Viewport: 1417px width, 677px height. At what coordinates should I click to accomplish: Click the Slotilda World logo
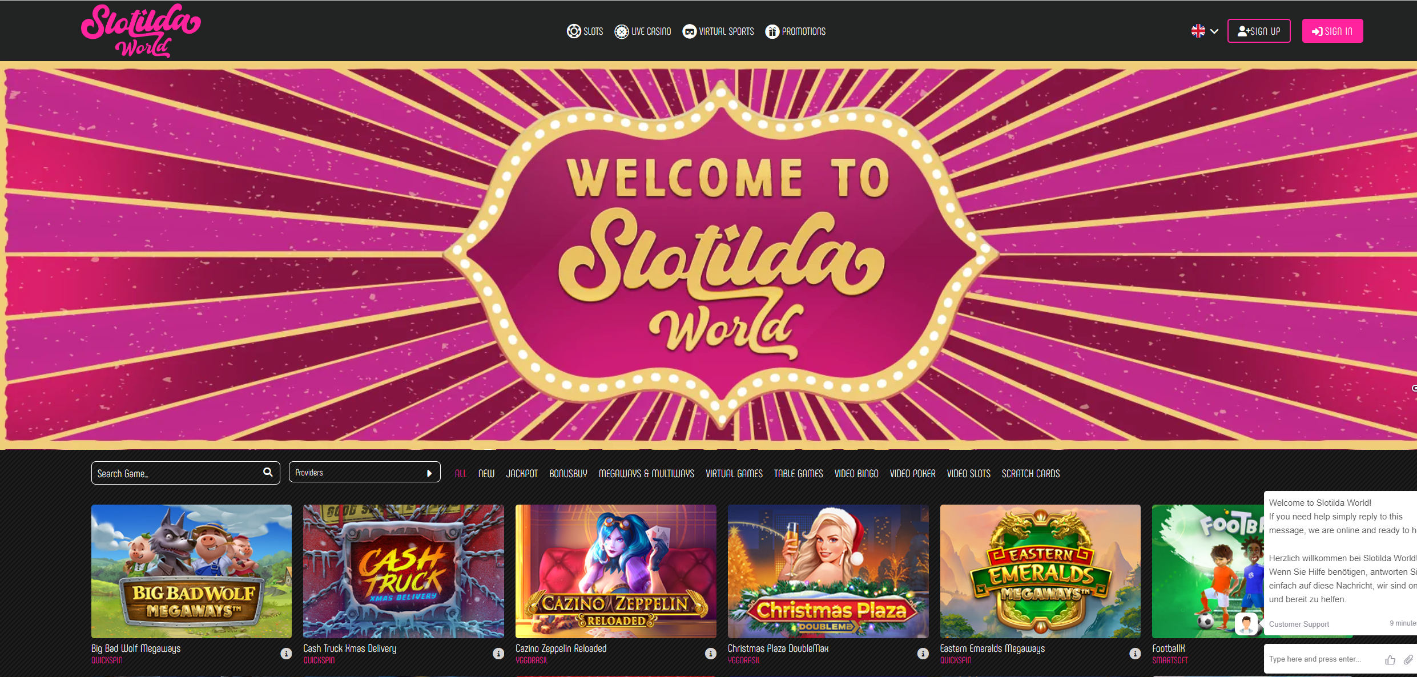[140, 31]
